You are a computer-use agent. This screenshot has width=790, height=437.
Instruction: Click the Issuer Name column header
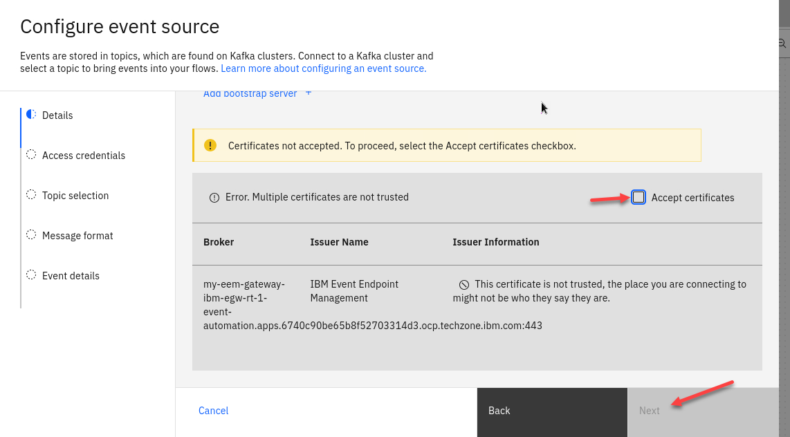(x=339, y=242)
